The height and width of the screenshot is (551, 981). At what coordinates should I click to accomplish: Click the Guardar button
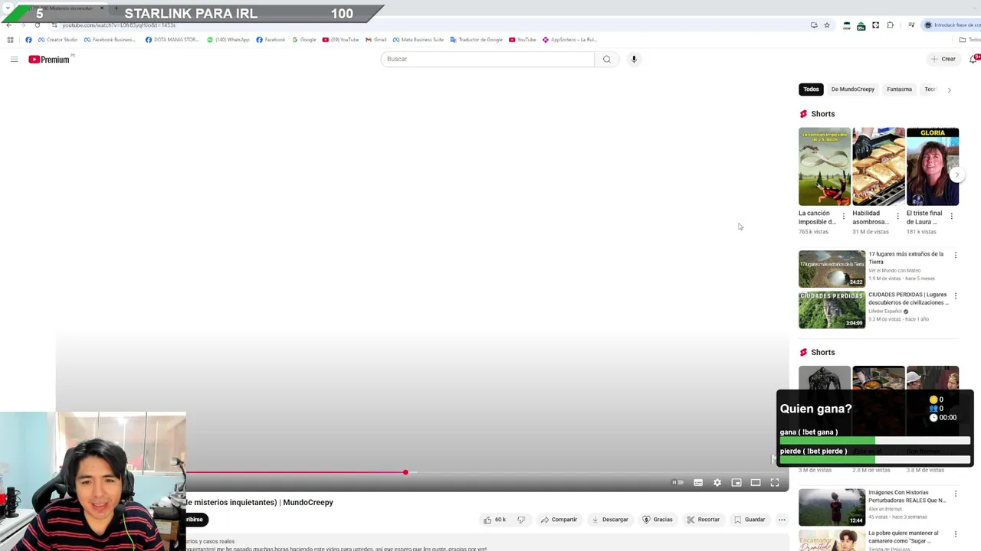(750, 520)
